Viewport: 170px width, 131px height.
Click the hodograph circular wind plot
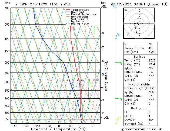pos(138,24)
